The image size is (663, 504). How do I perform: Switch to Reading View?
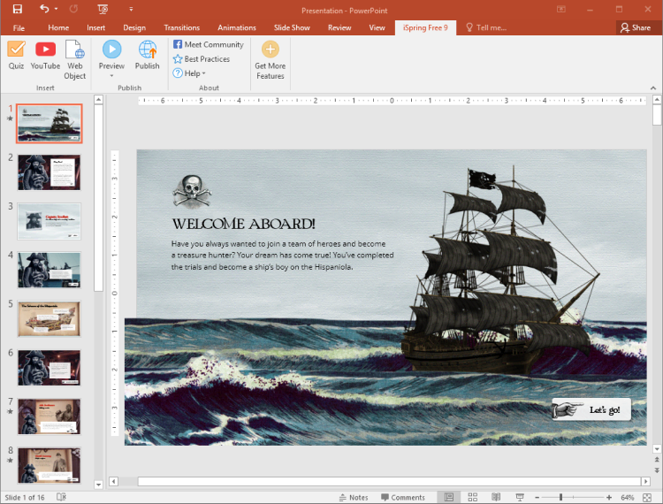coord(496,497)
